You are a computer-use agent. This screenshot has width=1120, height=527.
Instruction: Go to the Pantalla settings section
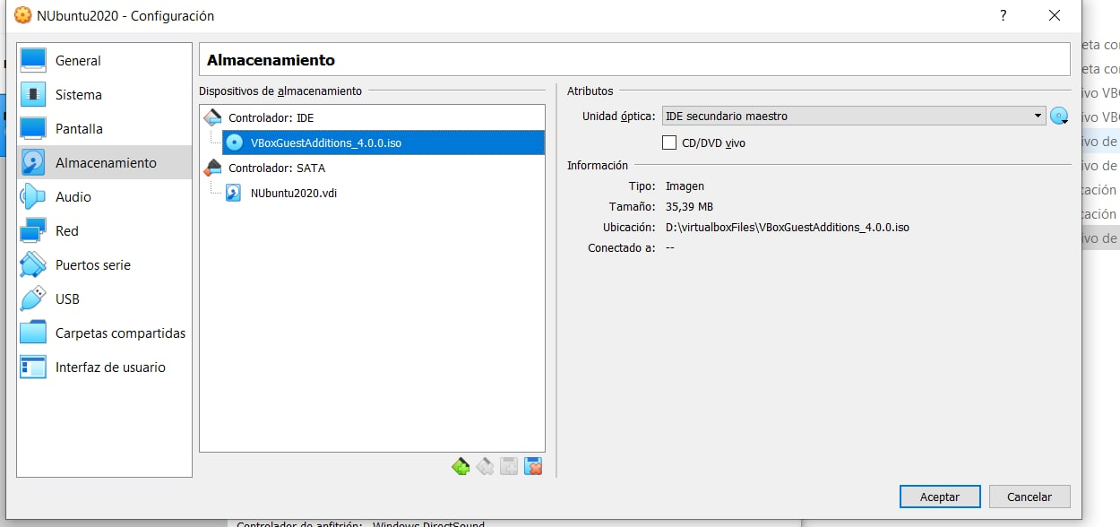click(104, 129)
